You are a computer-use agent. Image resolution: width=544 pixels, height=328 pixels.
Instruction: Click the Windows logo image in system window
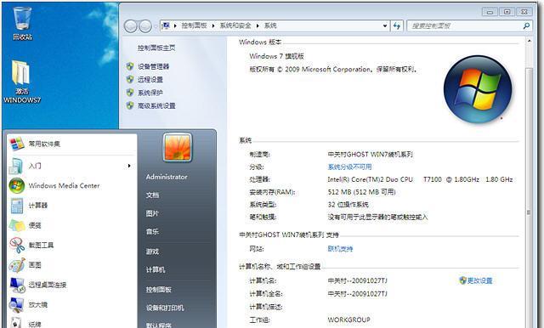pos(478,89)
